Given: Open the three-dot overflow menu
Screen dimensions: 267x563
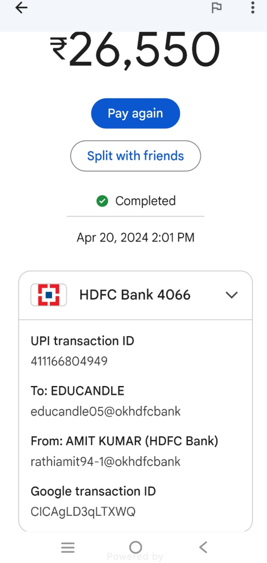Looking at the screenshot, I should point(253,8).
